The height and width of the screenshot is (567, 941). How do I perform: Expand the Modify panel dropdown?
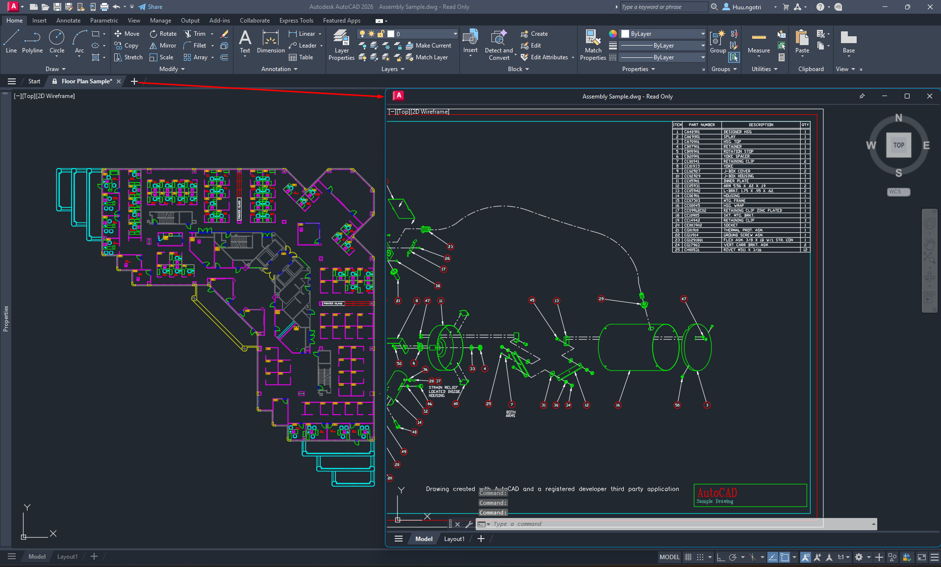172,69
